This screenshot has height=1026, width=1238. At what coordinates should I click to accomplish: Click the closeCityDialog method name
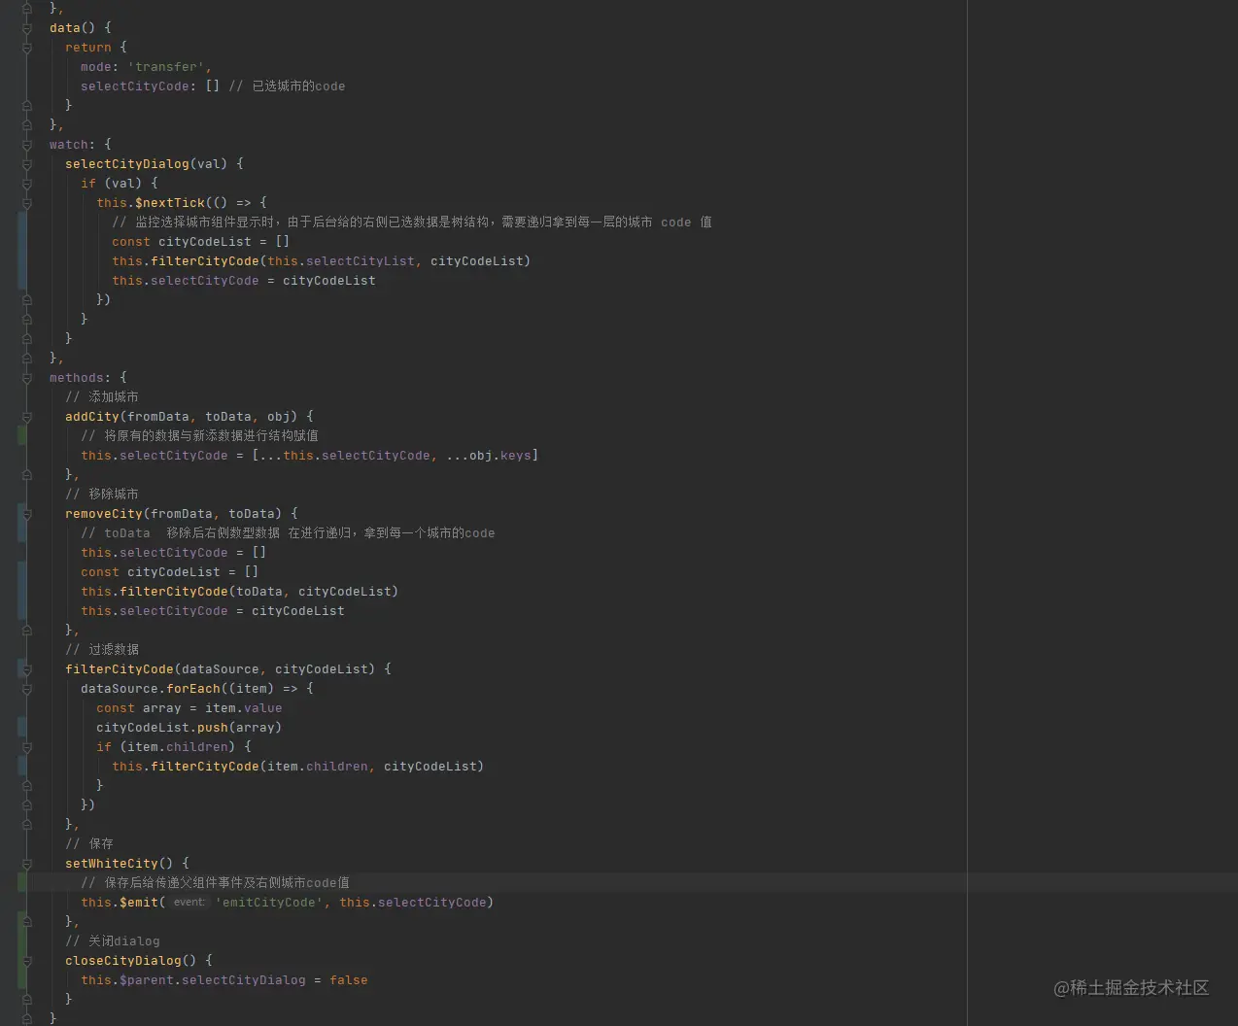pos(123,961)
